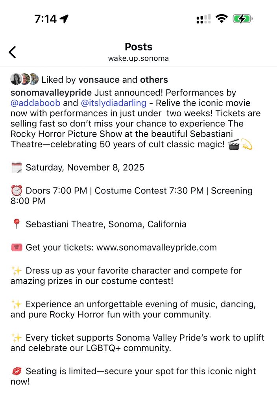Viewport: 277px width, 394px height.
Task: Tap the Posts header title
Action: coord(138,47)
